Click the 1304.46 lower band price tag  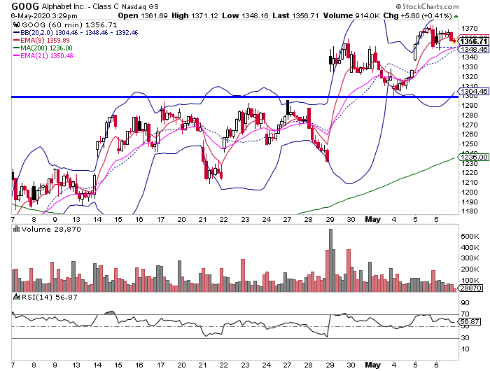[474, 91]
